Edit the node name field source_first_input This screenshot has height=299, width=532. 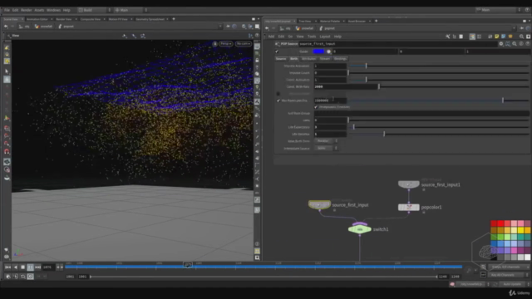pos(397,44)
